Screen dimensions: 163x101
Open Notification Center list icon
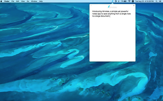[160, 1]
